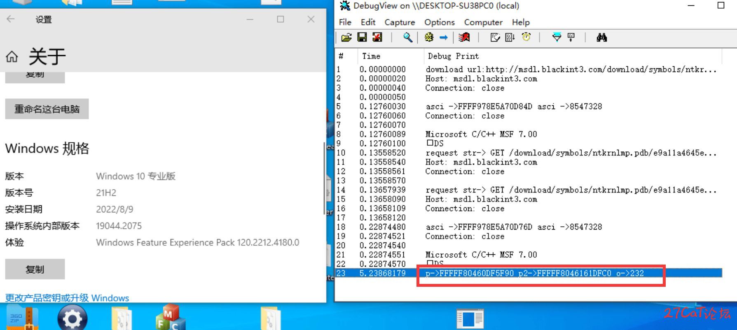The height and width of the screenshot is (330, 737).
Task: Open the Options menu in DebugView
Action: click(x=440, y=22)
